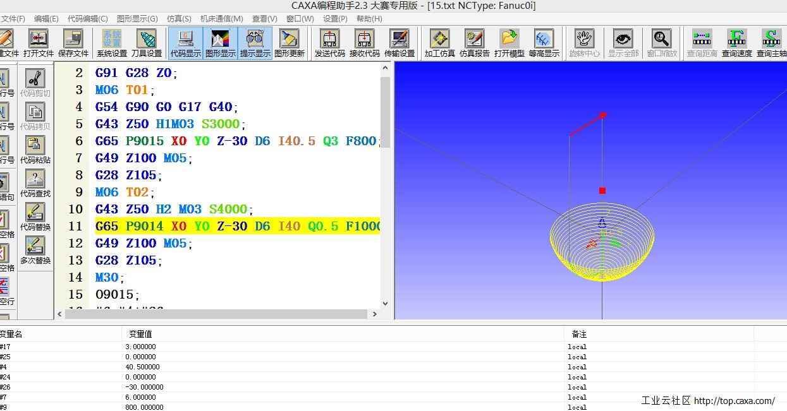This screenshot has height=411, width=787.
Task: Click 代码查找 code find icon
Action: click(35, 183)
